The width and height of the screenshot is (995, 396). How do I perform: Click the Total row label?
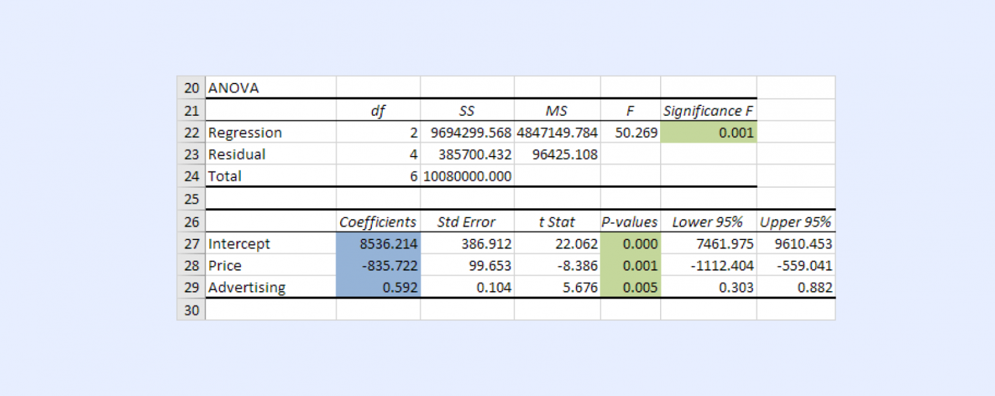tap(224, 176)
